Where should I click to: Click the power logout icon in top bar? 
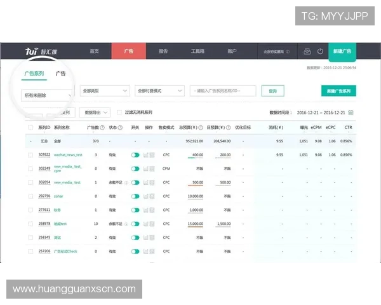320,51
